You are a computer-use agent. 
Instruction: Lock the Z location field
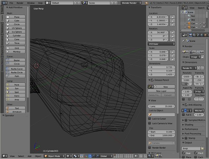tap(173, 24)
